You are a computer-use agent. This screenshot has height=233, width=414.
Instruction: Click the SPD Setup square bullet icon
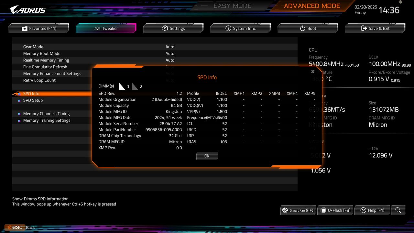[x=19, y=101]
